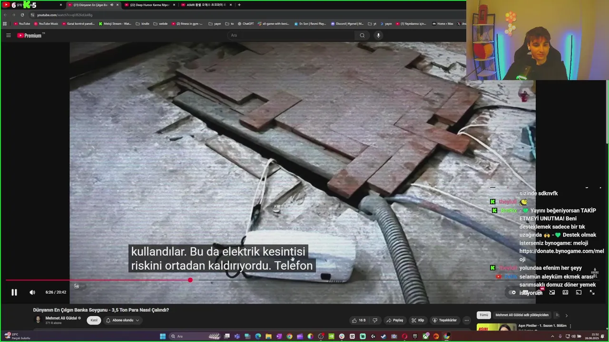Expand the Abone olundu subscription dropdown
Image resolution: width=609 pixels, height=342 pixels.
coord(122,320)
